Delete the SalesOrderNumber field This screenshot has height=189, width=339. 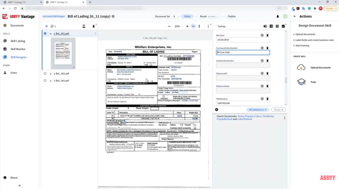click(x=267, y=60)
